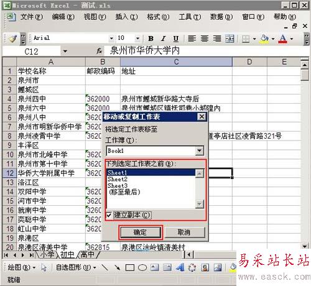Viewport: 311px width, 286px height.
Task: Toggle underline formatting
Action: click(x=176, y=39)
